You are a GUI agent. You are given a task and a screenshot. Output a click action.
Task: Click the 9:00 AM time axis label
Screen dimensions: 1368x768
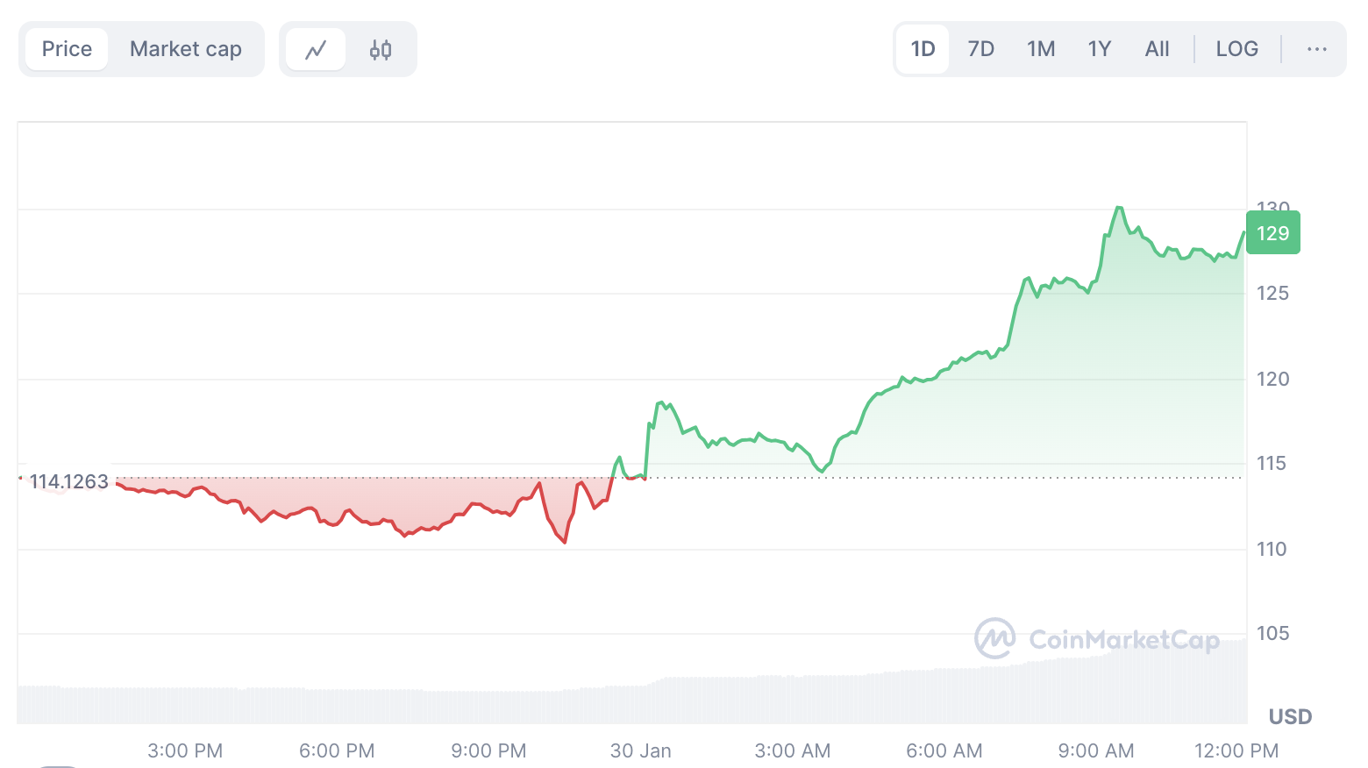coord(1096,750)
